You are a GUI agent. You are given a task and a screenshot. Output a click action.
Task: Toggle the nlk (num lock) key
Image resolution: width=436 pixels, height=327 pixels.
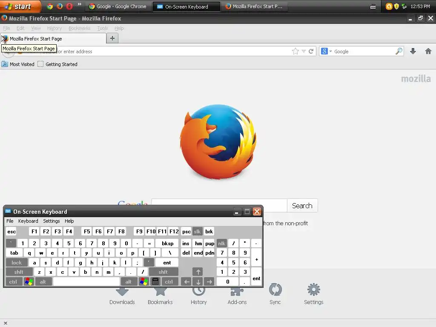(x=221, y=243)
